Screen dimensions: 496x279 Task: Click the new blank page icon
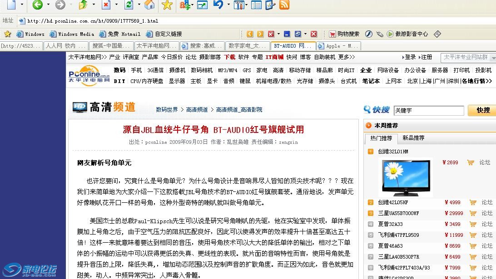pos(11,5)
